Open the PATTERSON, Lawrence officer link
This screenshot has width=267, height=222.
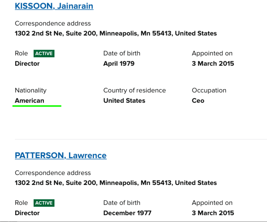(x=60, y=156)
